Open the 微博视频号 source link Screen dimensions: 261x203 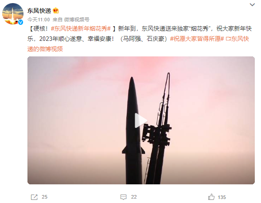77,20
